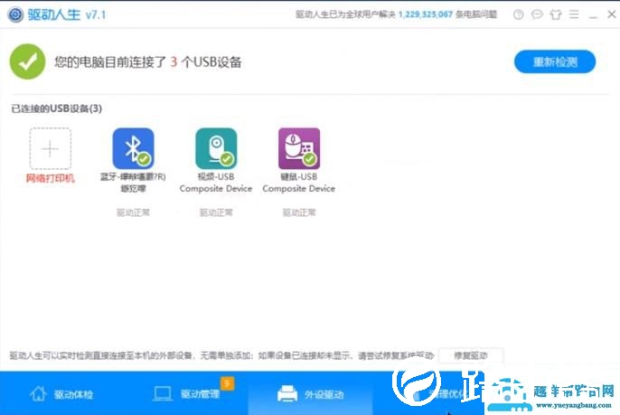This screenshot has width=620, height=415.
Task: Click 驱动正常 status under Bluetooth device
Action: click(x=133, y=212)
